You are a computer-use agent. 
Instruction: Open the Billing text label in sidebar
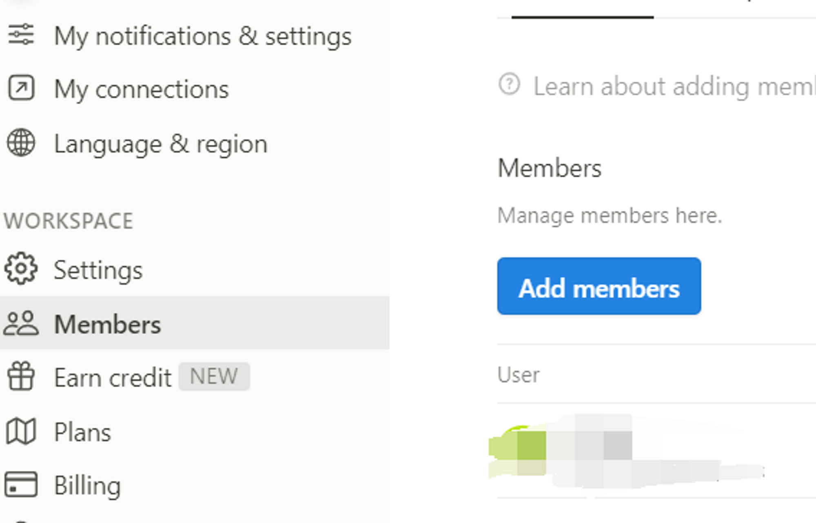pos(87,485)
